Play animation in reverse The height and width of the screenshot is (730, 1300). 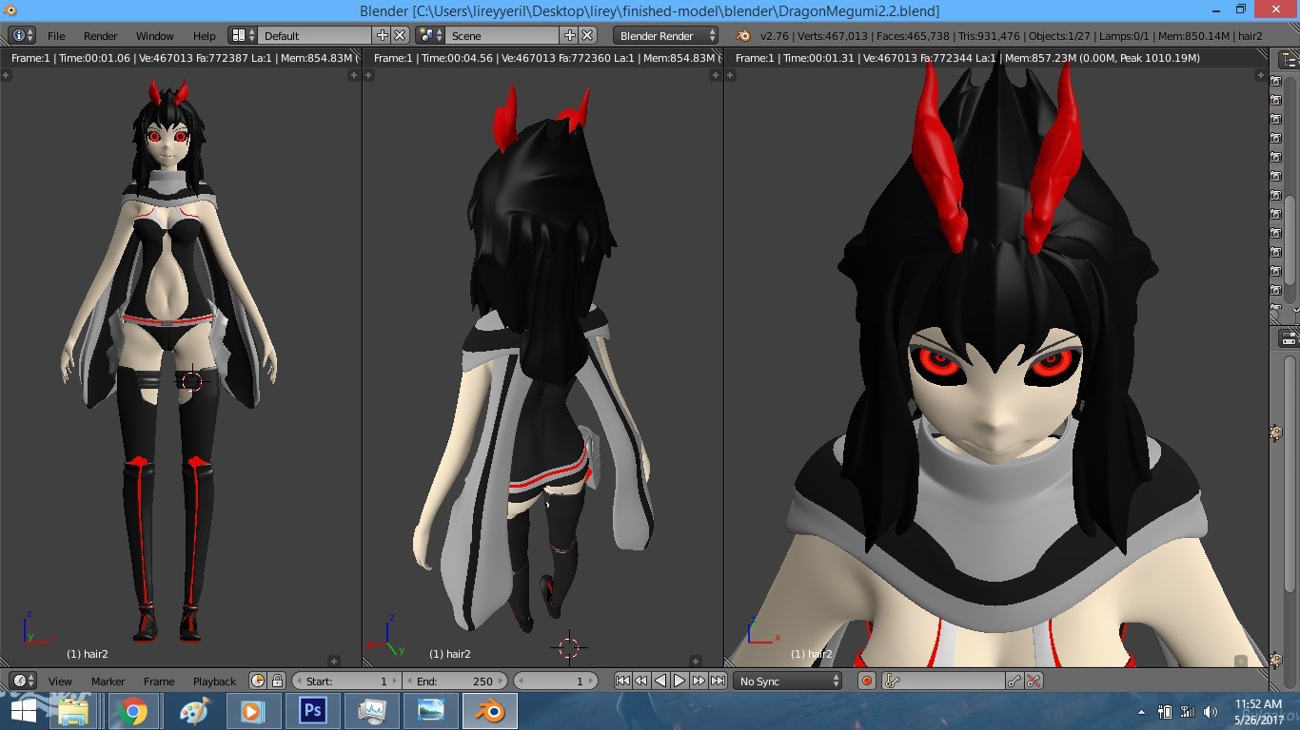[x=660, y=681]
